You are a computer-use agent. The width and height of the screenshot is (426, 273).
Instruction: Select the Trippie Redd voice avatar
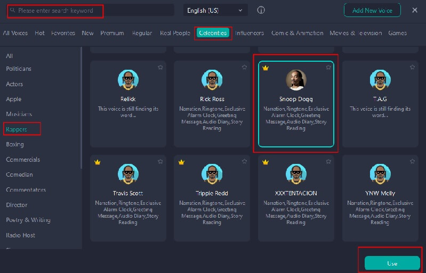212,174
